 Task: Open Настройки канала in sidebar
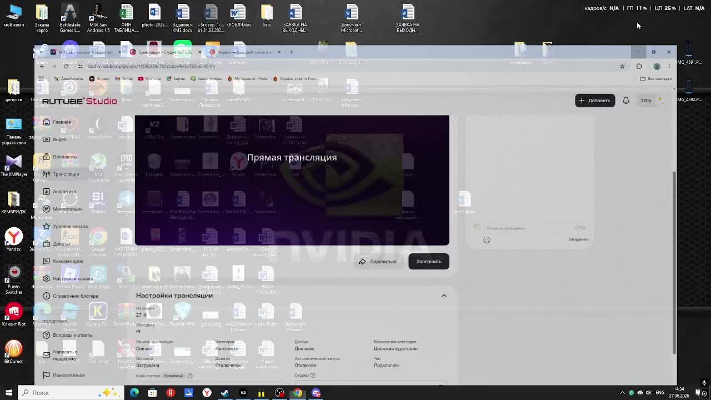pos(72,278)
